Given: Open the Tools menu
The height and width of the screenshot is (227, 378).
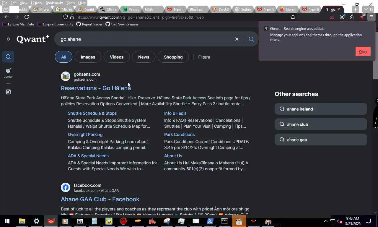Looking at the screenshot, I should pyautogui.click(x=71, y=3).
